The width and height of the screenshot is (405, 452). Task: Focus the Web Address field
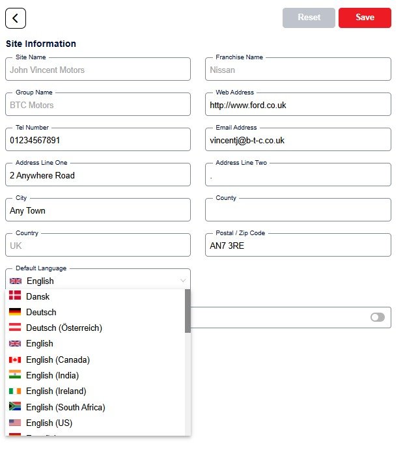click(299, 105)
